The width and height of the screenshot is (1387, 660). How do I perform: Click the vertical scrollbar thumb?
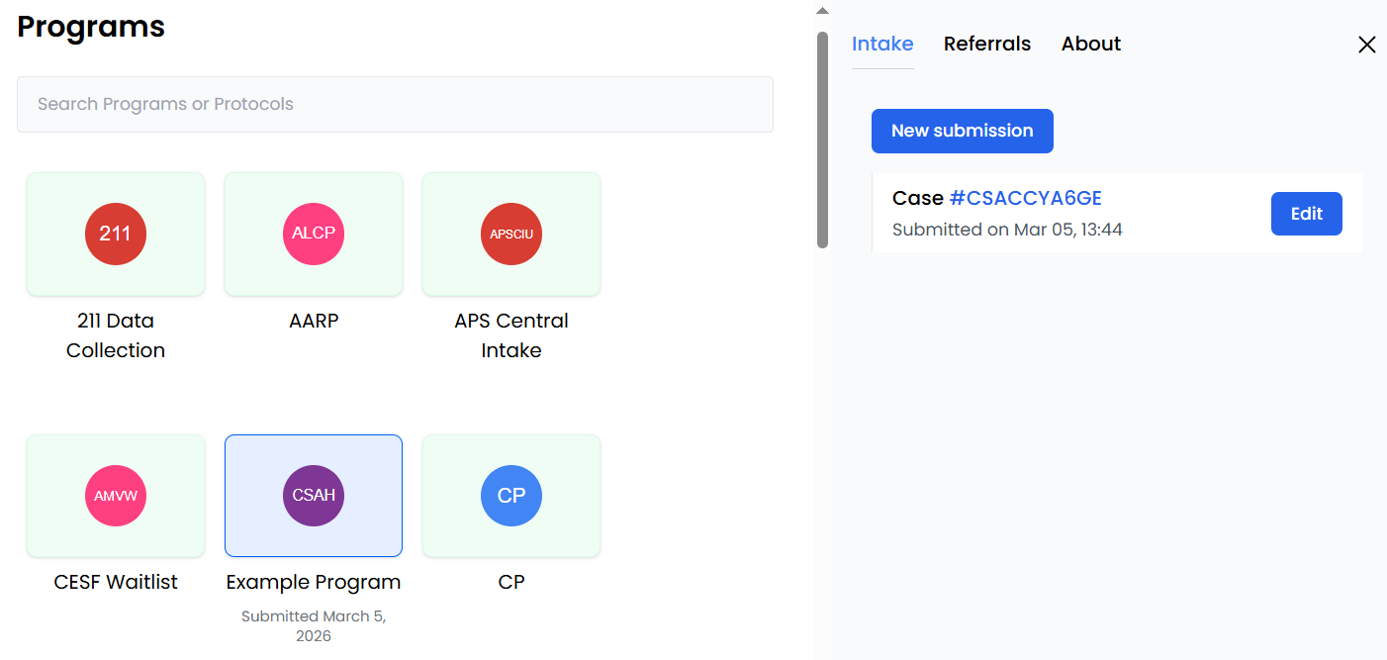822,139
